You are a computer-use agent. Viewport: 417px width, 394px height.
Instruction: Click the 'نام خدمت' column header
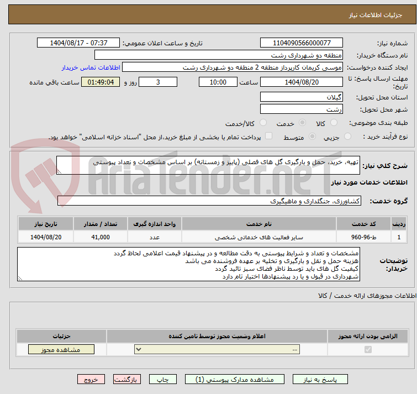click(259, 224)
